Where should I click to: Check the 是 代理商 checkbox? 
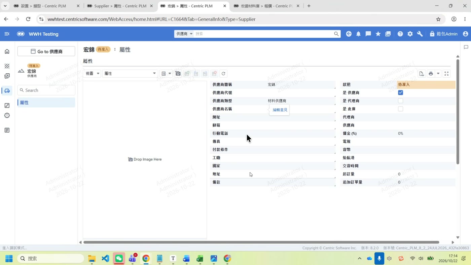click(400, 101)
